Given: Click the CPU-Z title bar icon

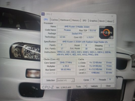Looking at the screenshot, I should tap(43, 14).
